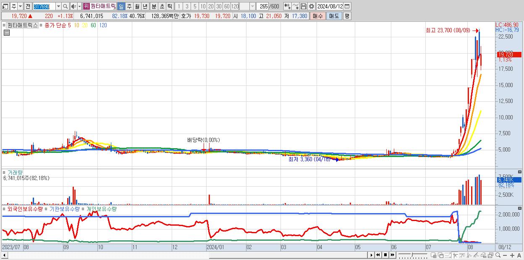Image resolution: width=524 pixels, height=260 pixels.
Task: Click the crosshair axis icon in bottom toolbar
Action: [x=456, y=255]
